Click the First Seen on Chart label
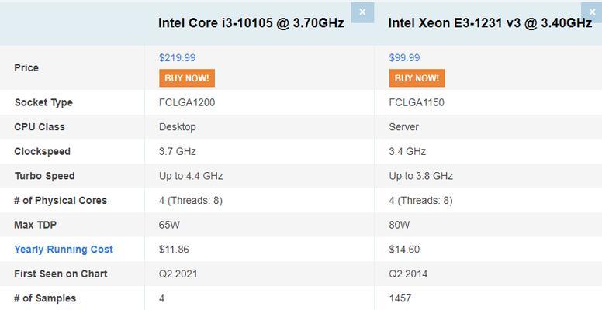 point(61,274)
